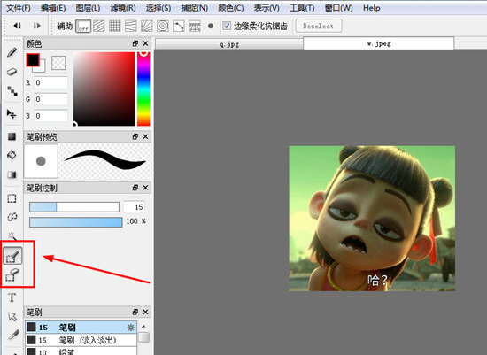Open the 图层(L) menu
This screenshot has width=487, height=355.
[x=88, y=8]
